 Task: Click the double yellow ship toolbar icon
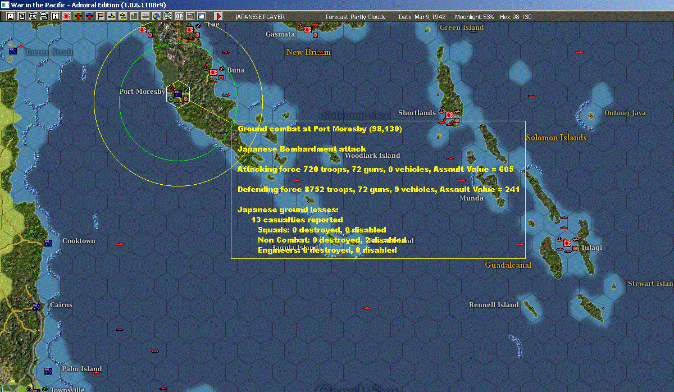[x=123, y=16]
